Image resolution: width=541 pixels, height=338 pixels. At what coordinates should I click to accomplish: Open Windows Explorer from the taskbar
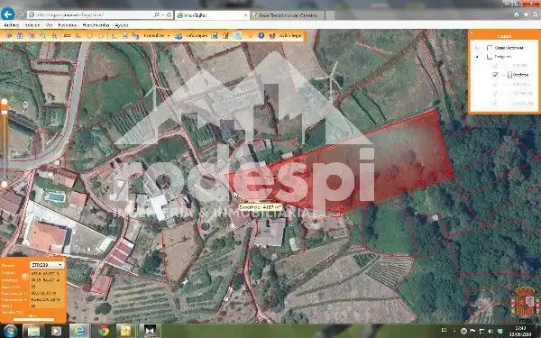[x=33, y=331]
